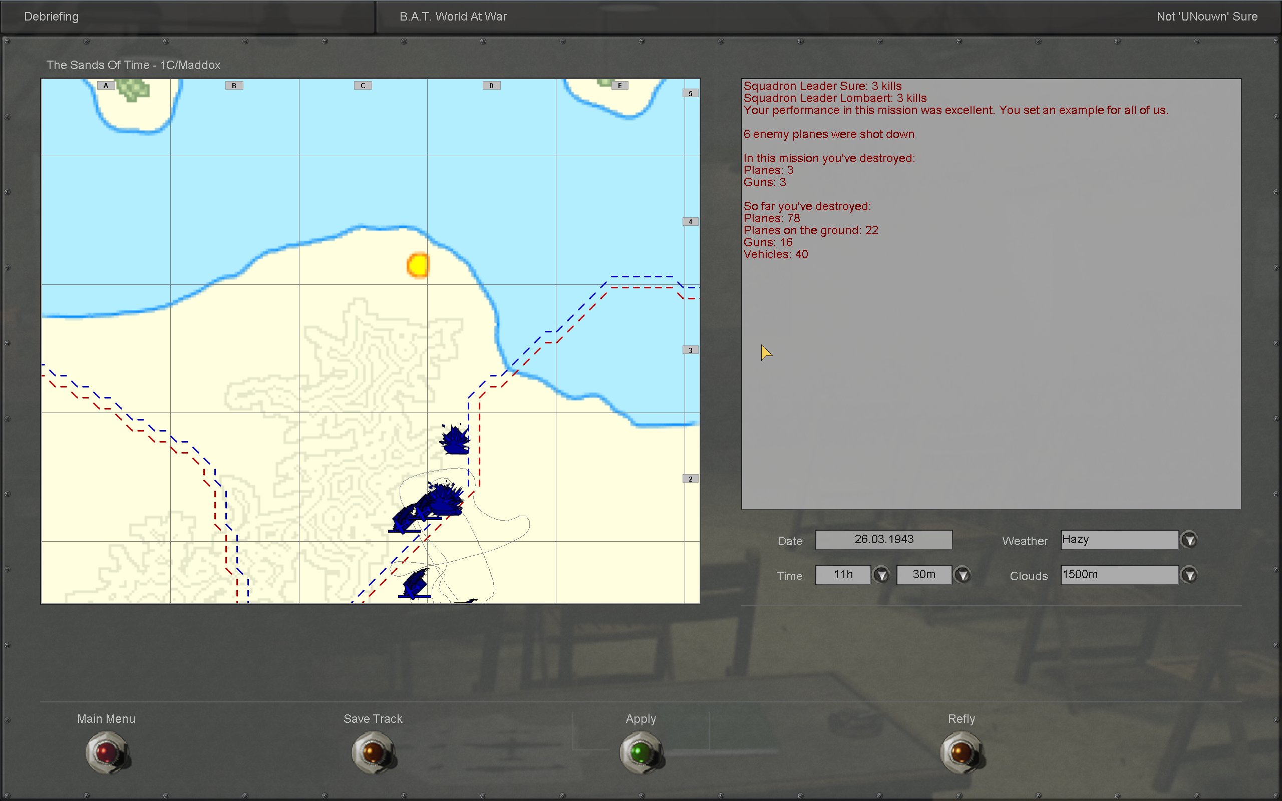The width and height of the screenshot is (1282, 801).
Task: Click the Weather label
Action: (x=1025, y=541)
